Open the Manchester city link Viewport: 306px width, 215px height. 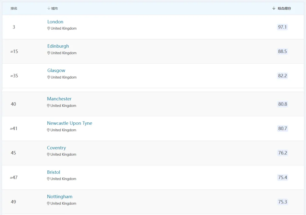point(59,99)
